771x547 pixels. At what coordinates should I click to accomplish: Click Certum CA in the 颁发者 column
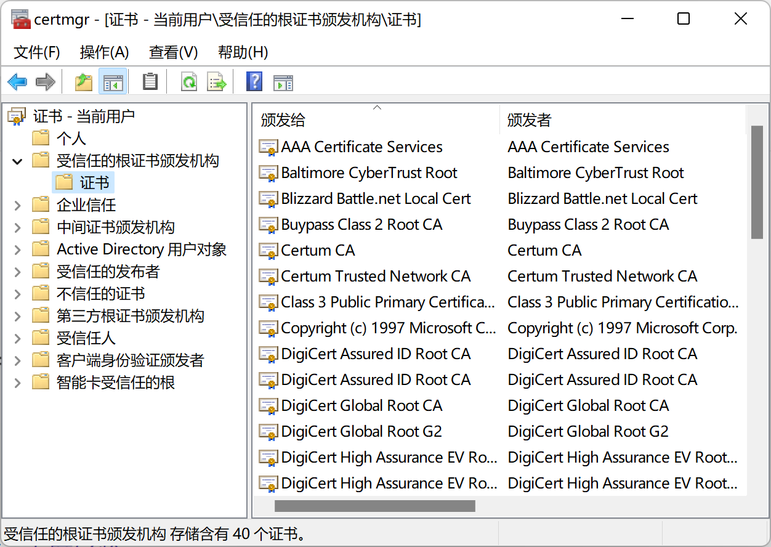(x=544, y=251)
